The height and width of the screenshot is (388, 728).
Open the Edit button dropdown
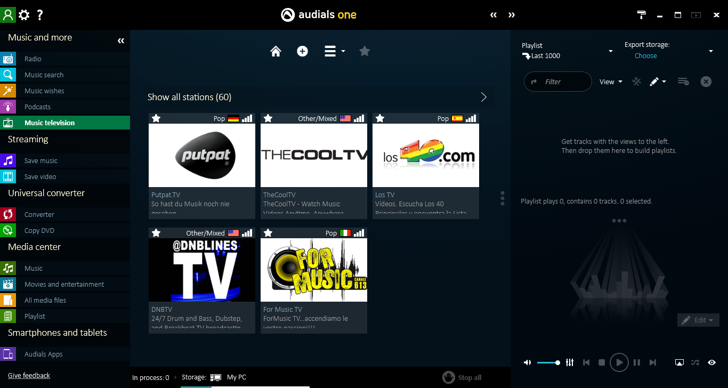click(698, 320)
